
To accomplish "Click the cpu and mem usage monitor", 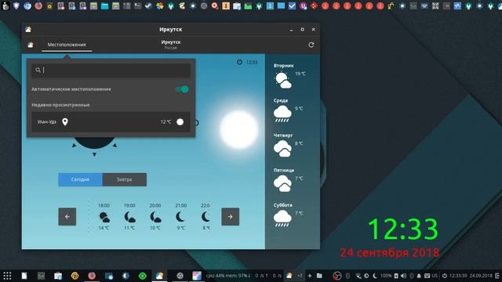I will [228, 276].
